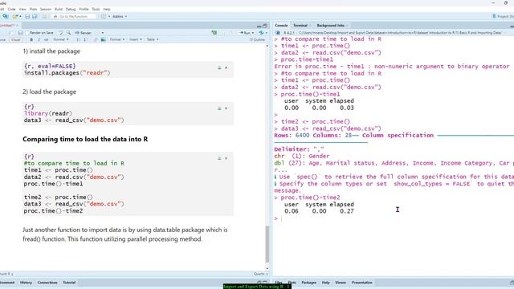514x289 pixels.
Task: Open the Profile menu
Action: (84, 9)
